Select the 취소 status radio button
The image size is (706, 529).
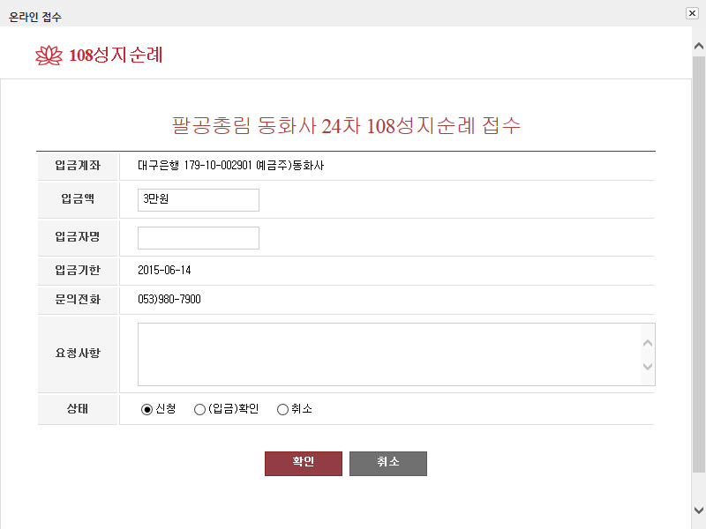282,409
